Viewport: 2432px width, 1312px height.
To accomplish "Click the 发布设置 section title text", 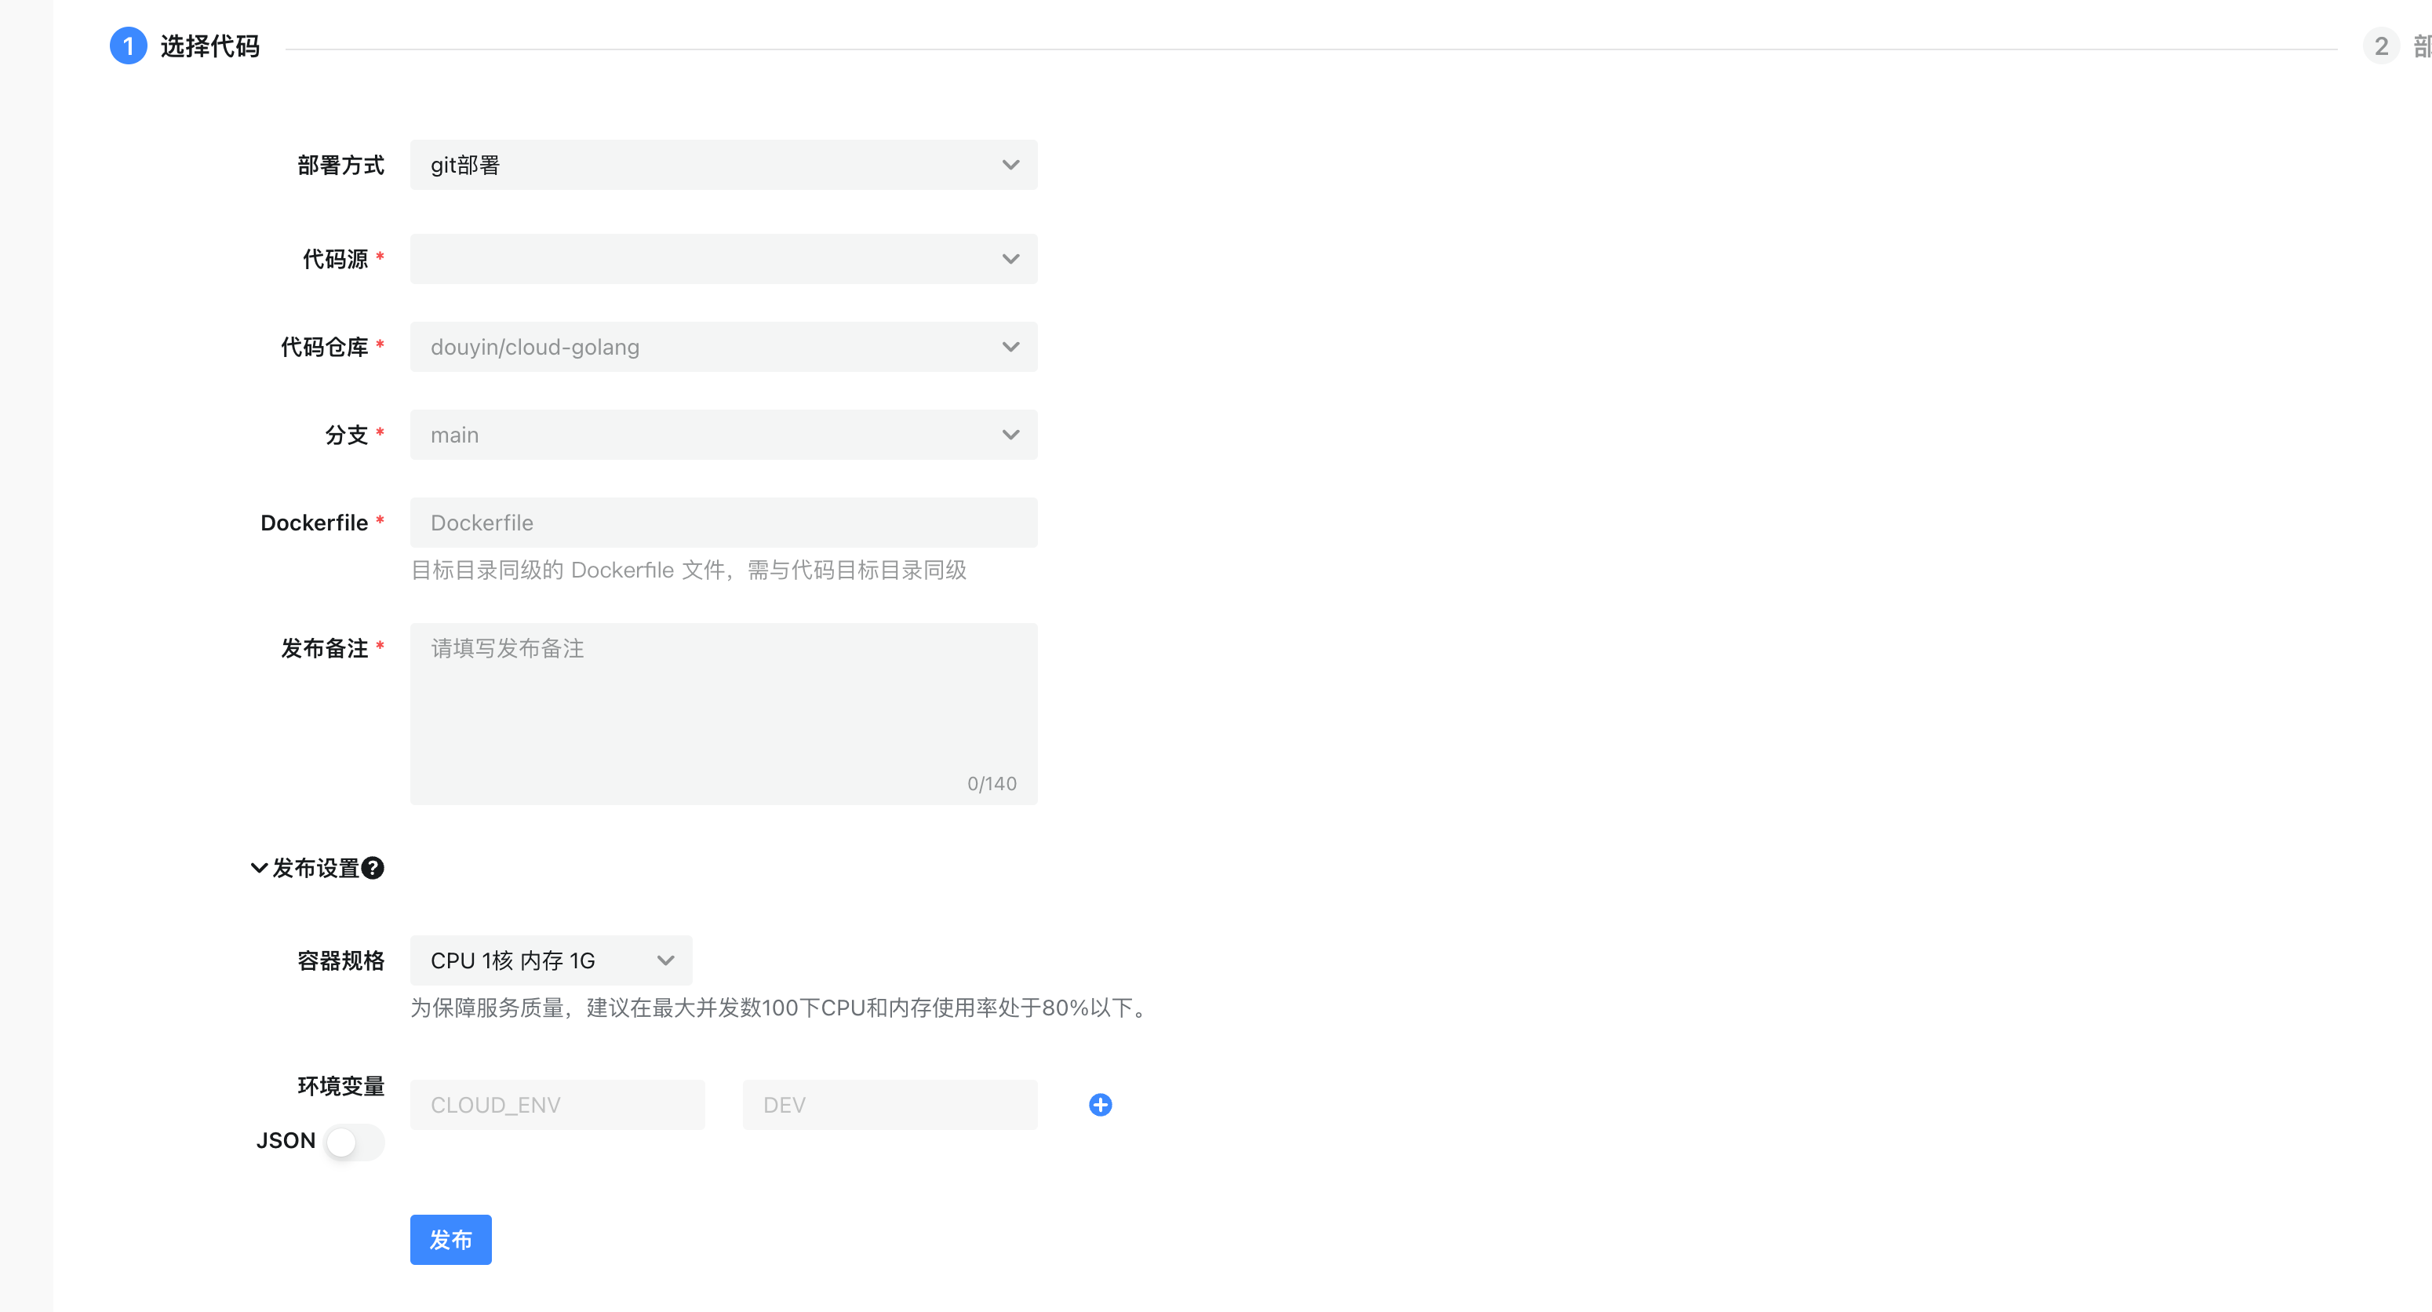I will [x=315, y=868].
